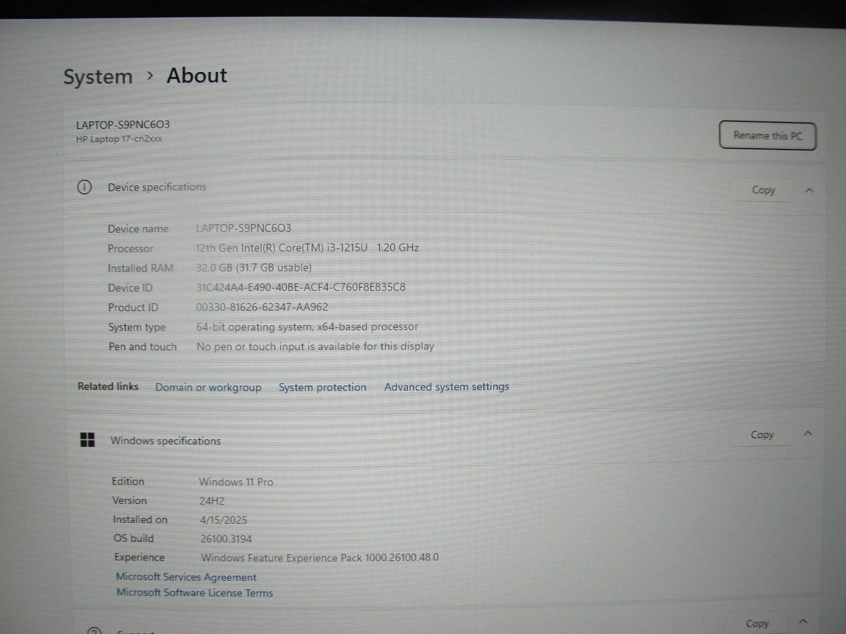846x634 pixels.
Task: Open Advanced system settings
Action: pos(446,387)
